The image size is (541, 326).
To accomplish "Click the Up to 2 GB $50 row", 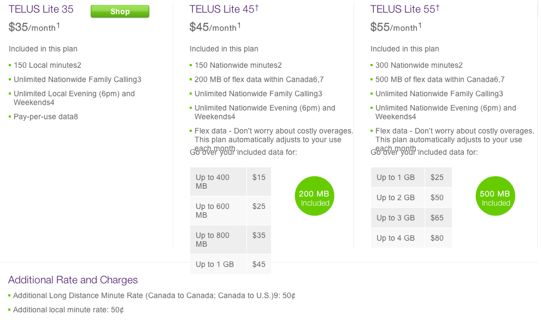I will [x=411, y=197].
